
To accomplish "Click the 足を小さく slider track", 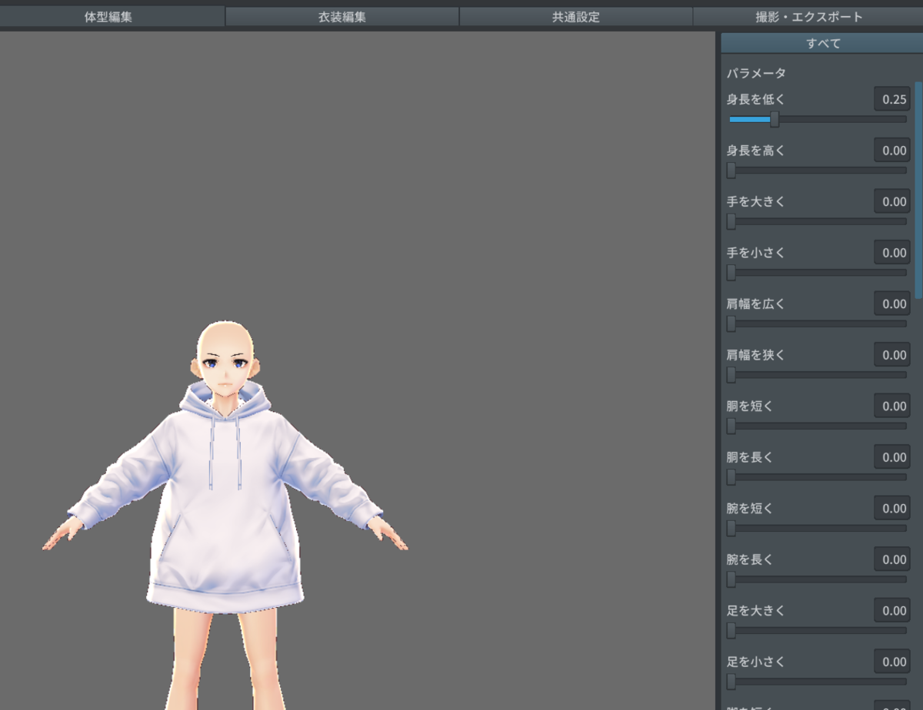I will point(818,682).
